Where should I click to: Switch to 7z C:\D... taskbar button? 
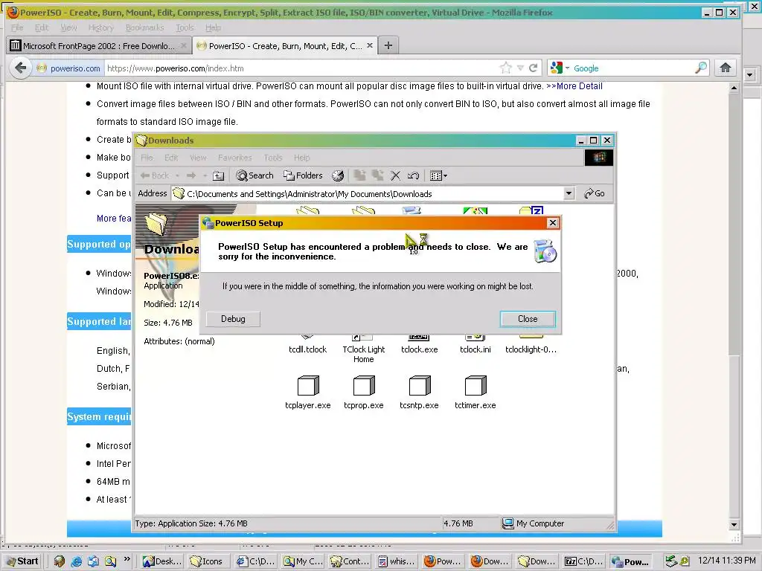coord(583,561)
